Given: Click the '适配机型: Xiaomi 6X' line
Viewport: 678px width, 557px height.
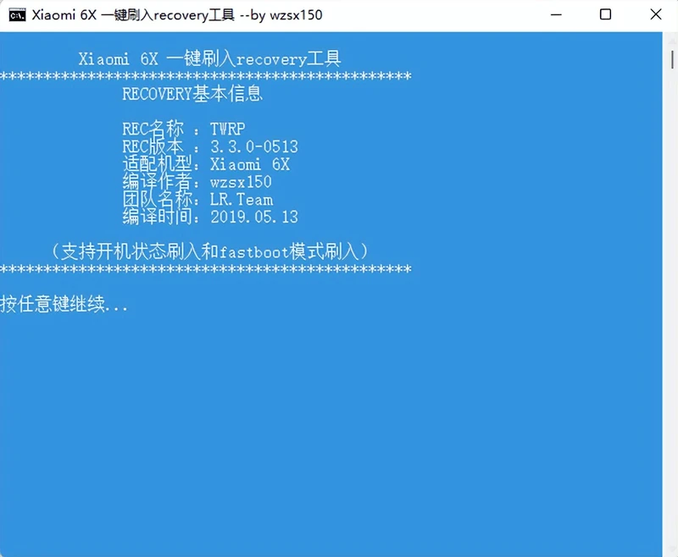Looking at the screenshot, I should 206,164.
